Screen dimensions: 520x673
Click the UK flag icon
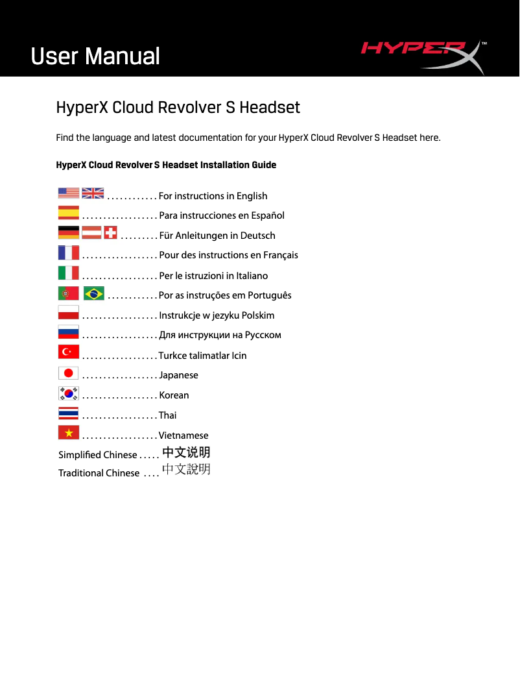point(91,193)
